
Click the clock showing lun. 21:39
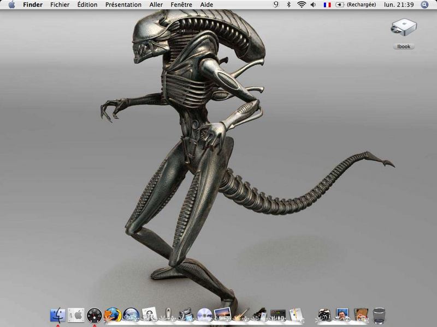[399, 5]
